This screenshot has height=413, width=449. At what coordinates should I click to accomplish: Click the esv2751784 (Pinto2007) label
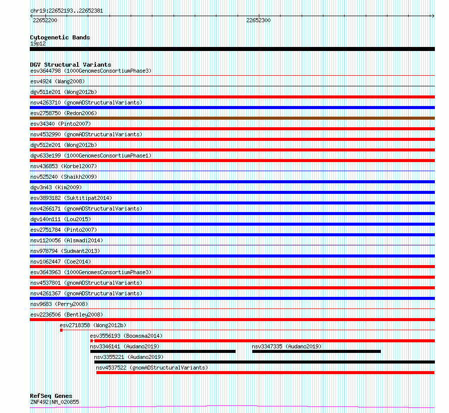pos(64,230)
